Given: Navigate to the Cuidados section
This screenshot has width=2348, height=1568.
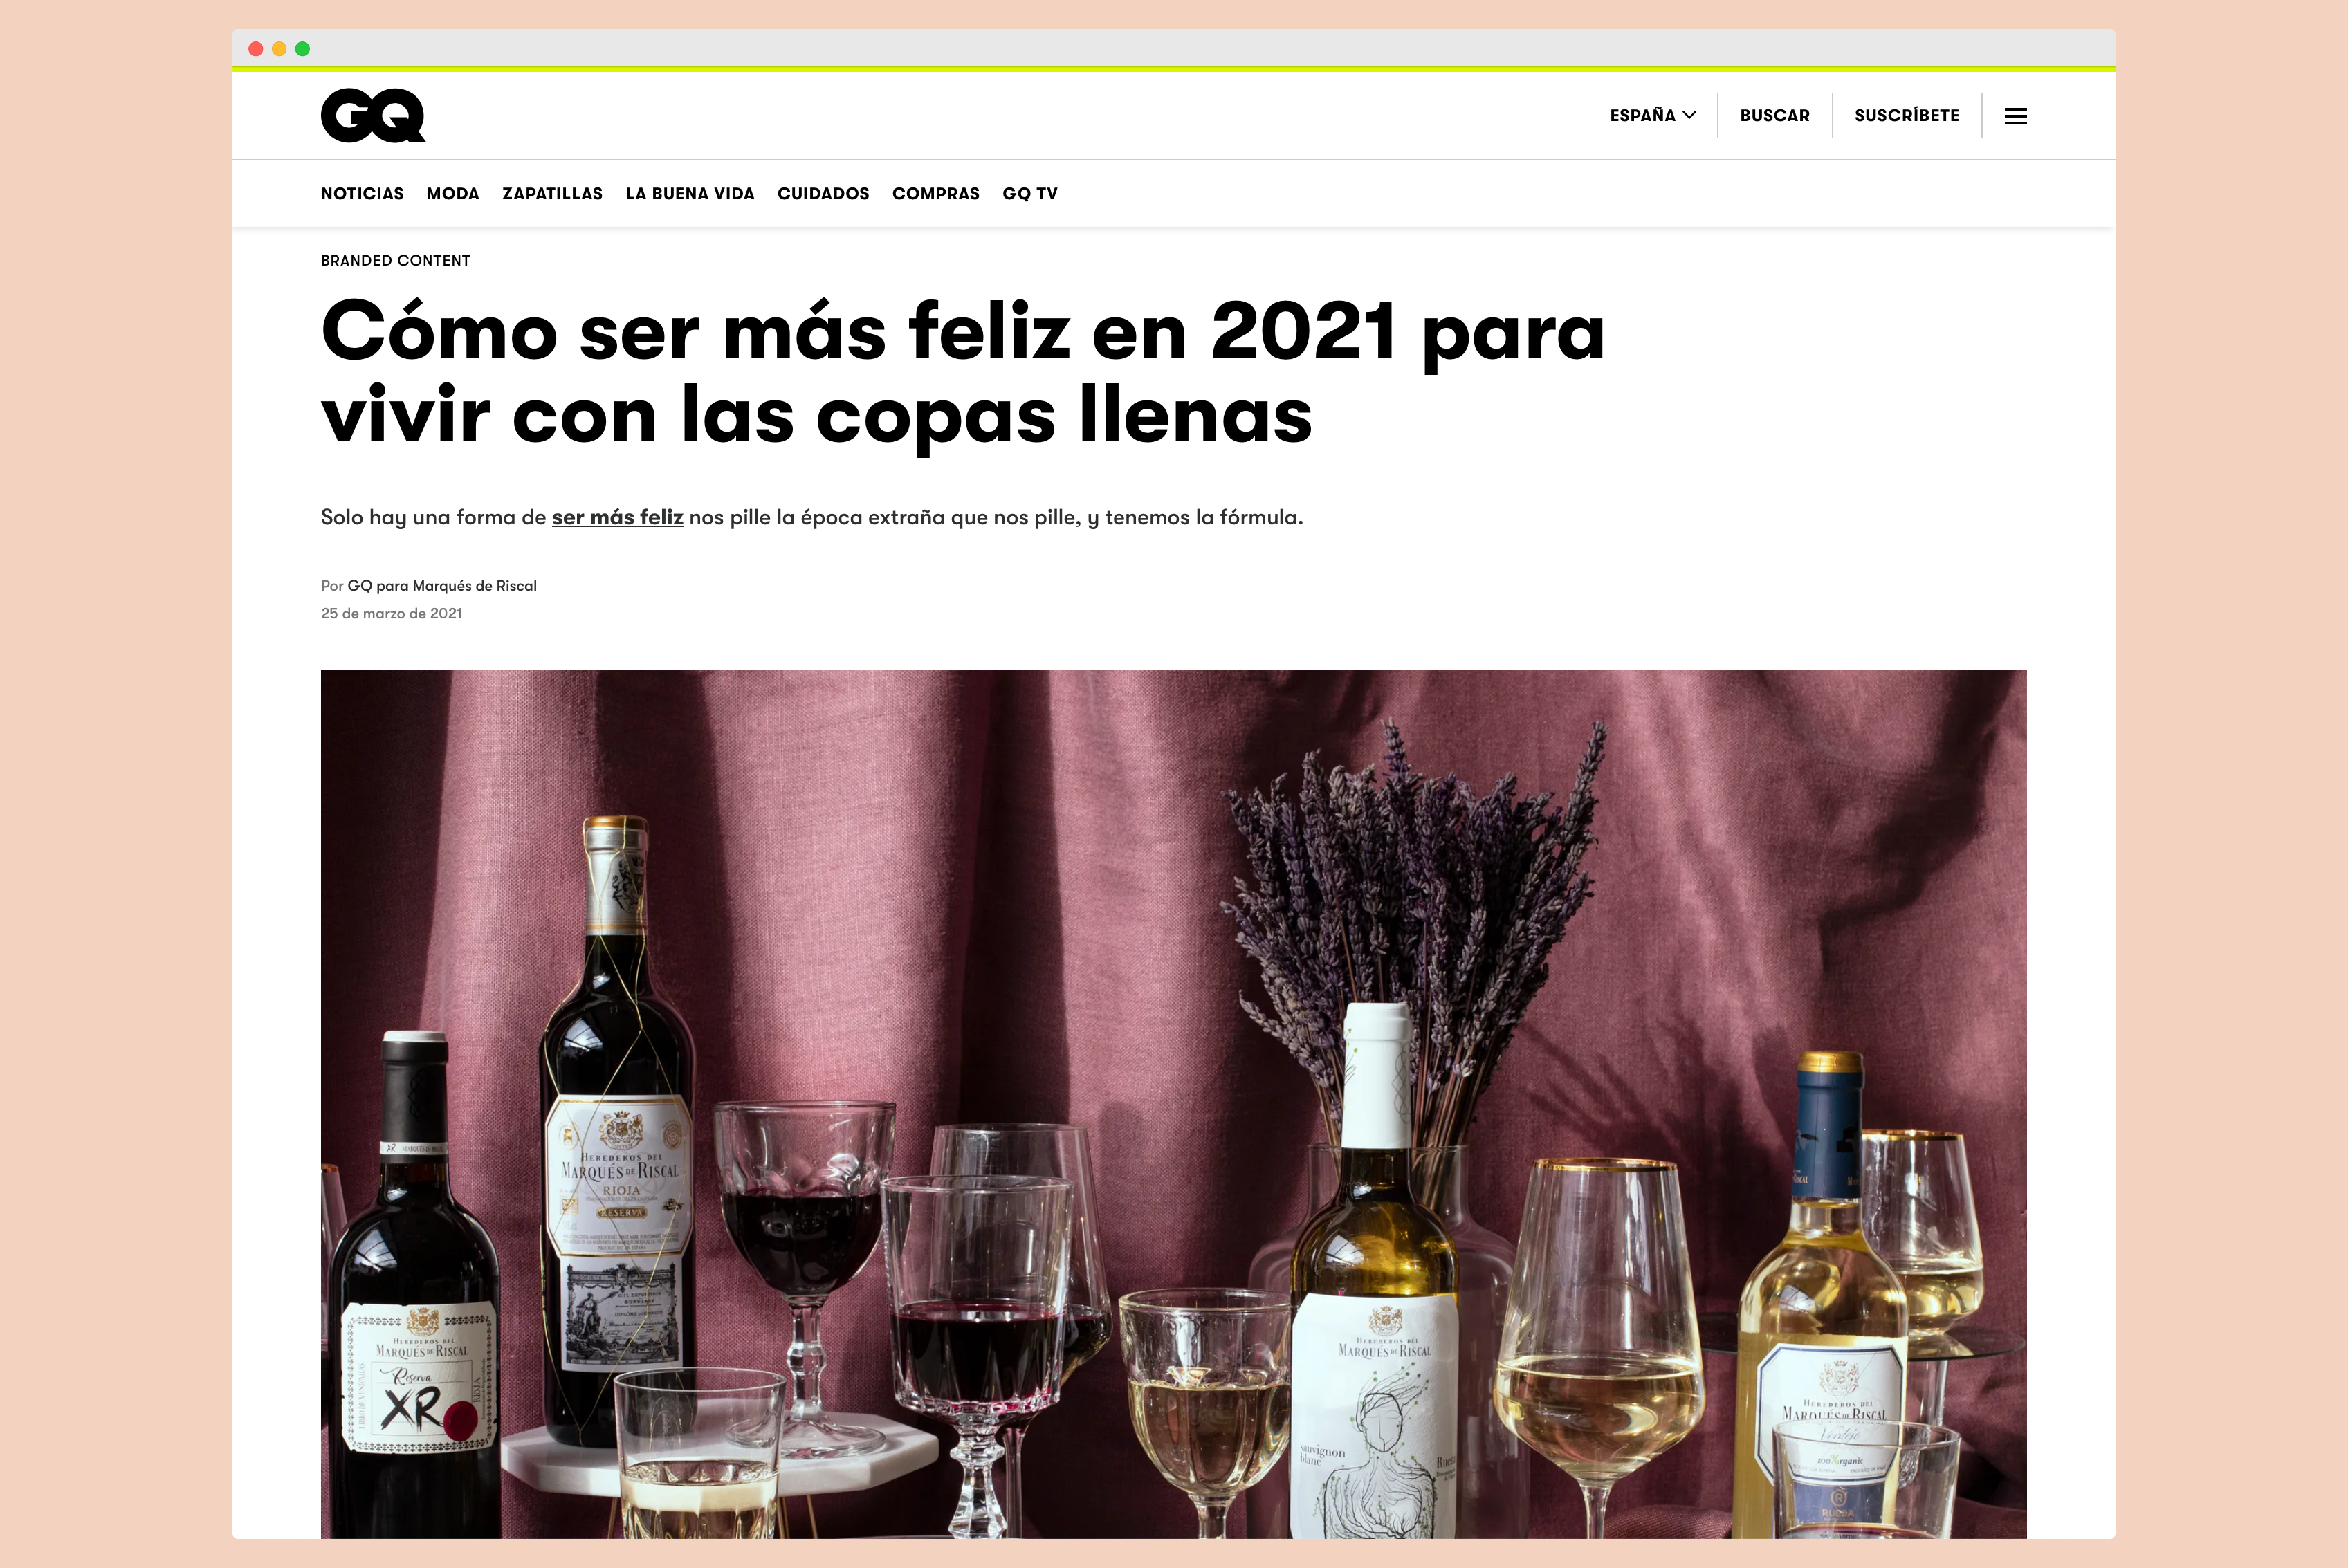Looking at the screenshot, I should 823,193.
